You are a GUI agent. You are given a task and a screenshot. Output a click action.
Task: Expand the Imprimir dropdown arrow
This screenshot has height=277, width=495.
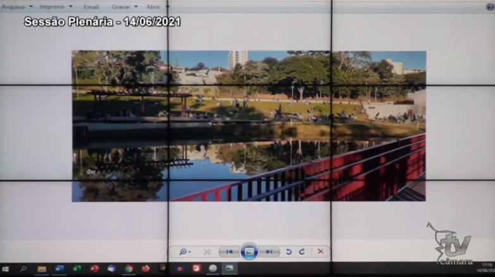[x=71, y=6]
